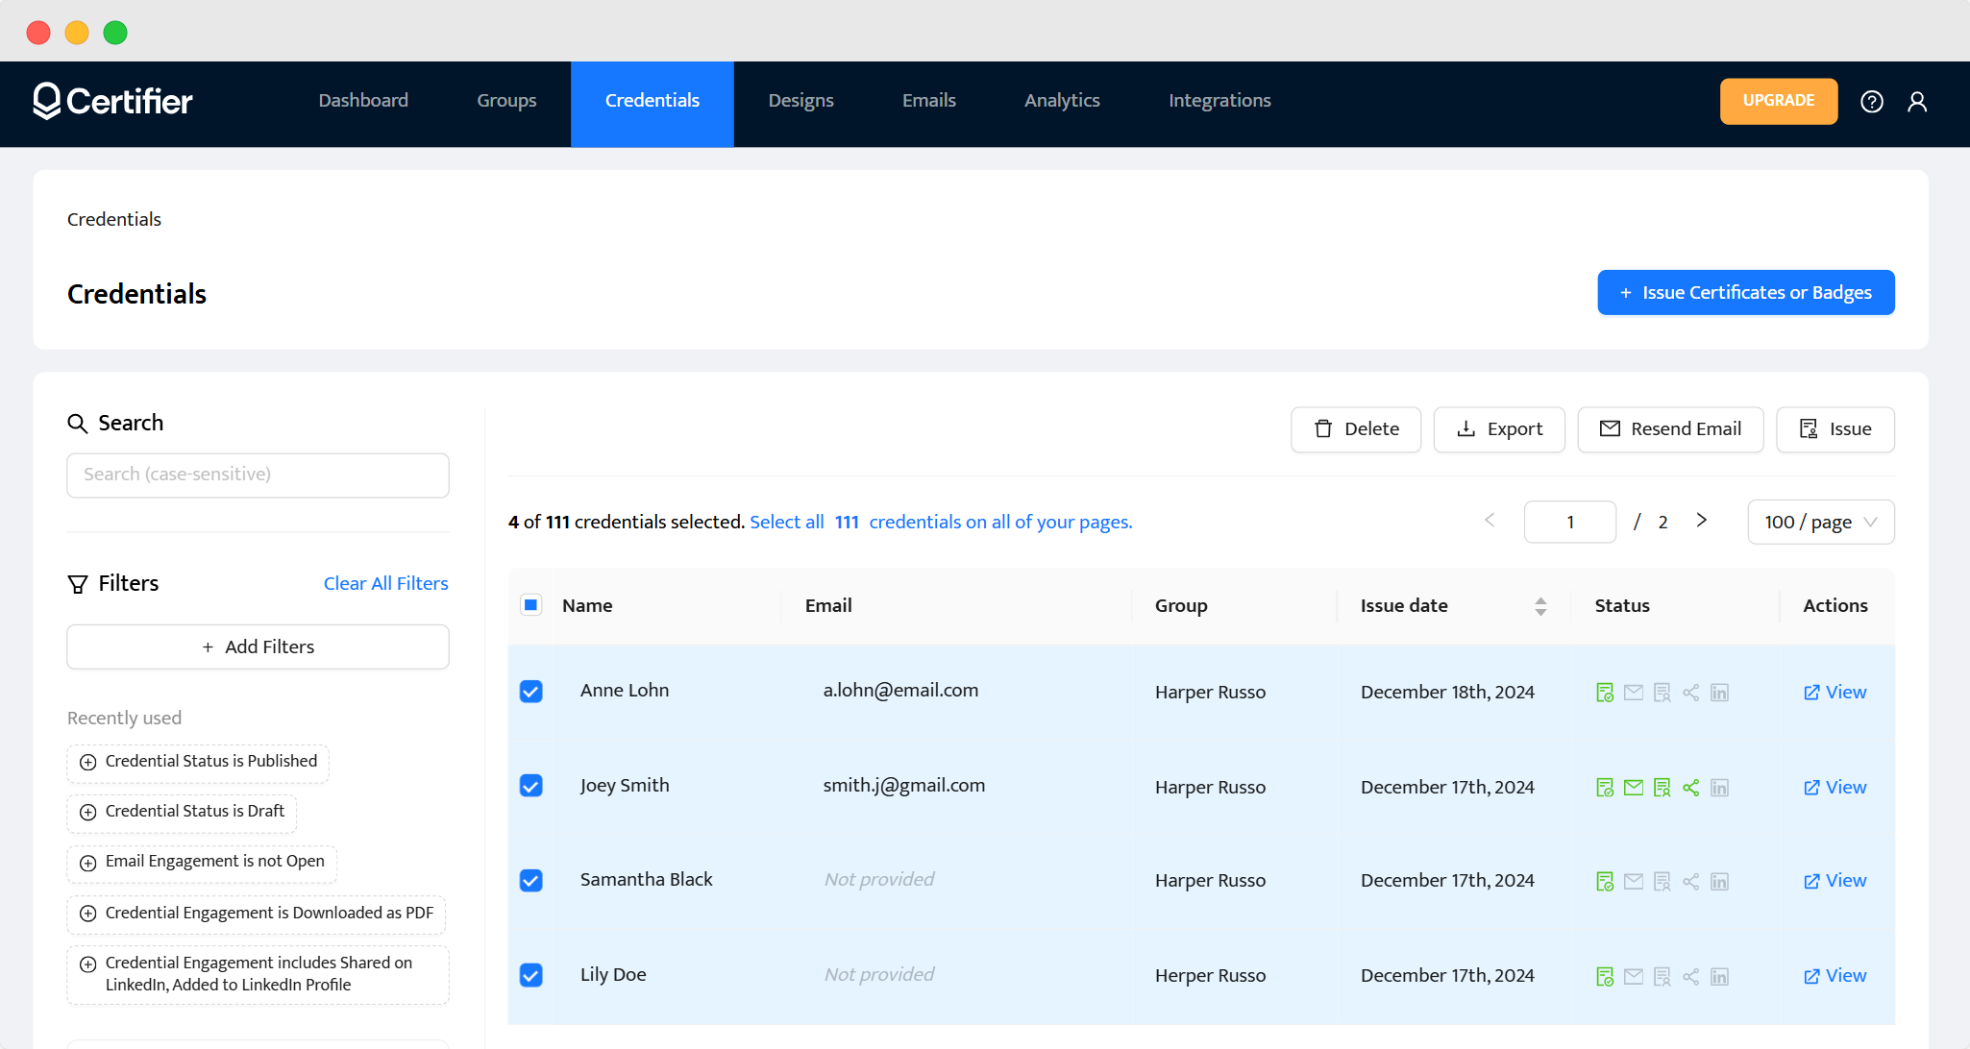The image size is (1970, 1049).
Task: Click the email status icon in Anne Lohn's row
Action: pos(1633,693)
